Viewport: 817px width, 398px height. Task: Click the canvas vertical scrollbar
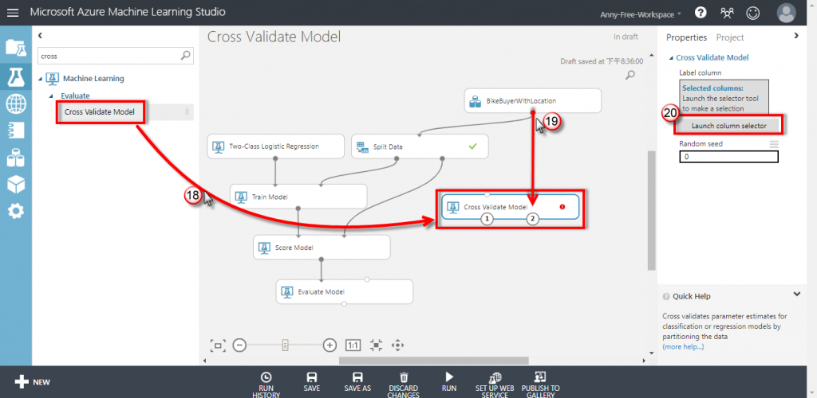click(x=651, y=210)
